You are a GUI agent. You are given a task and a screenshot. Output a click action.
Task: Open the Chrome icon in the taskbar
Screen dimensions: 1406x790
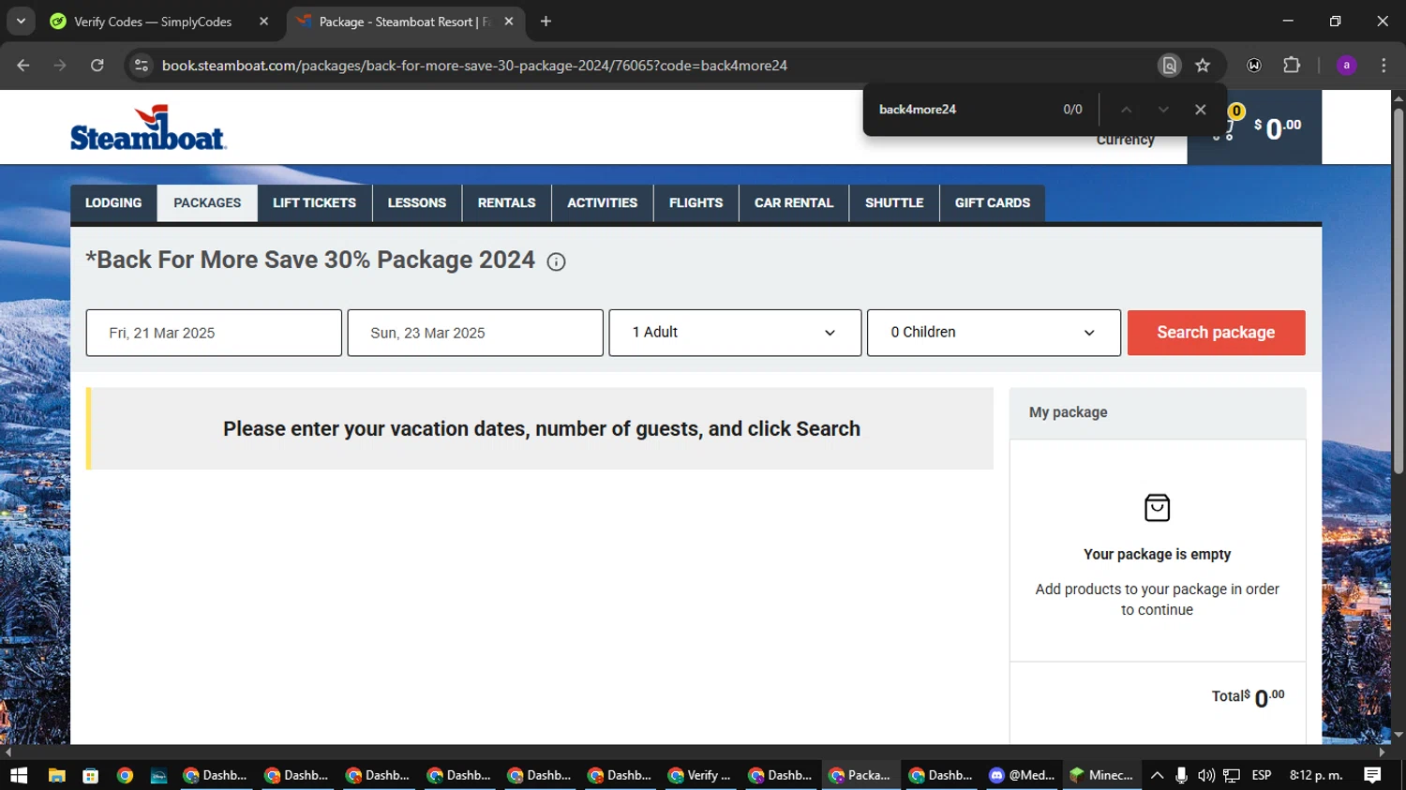[x=125, y=775]
